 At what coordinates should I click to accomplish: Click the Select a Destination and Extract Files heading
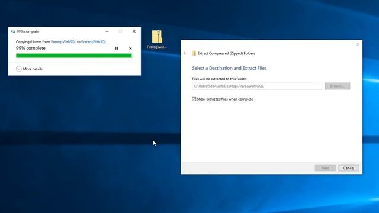tap(229, 68)
